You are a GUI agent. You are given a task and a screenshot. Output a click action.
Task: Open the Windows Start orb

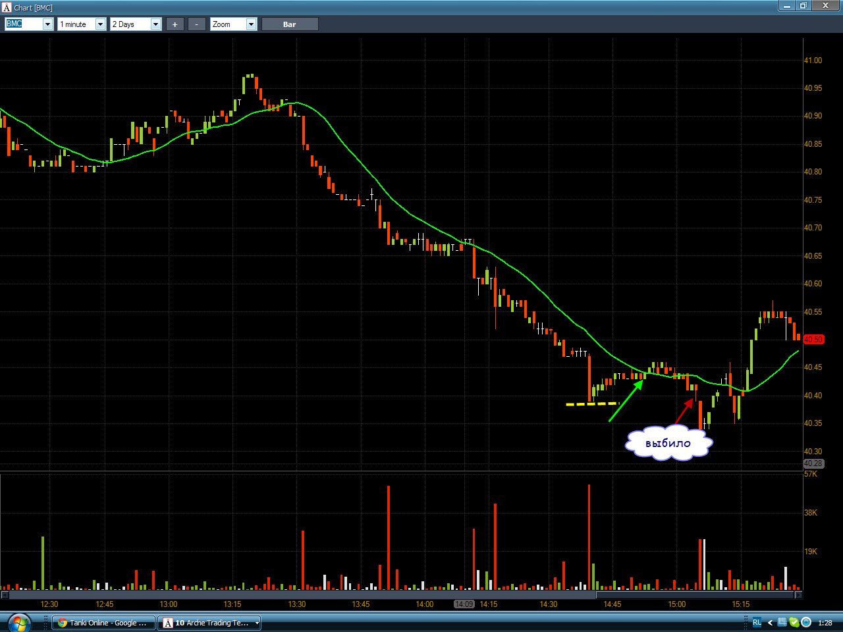18,622
